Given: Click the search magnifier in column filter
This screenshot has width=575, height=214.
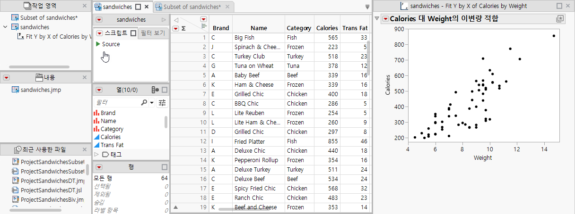Looking at the screenshot, I should pos(144,102).
